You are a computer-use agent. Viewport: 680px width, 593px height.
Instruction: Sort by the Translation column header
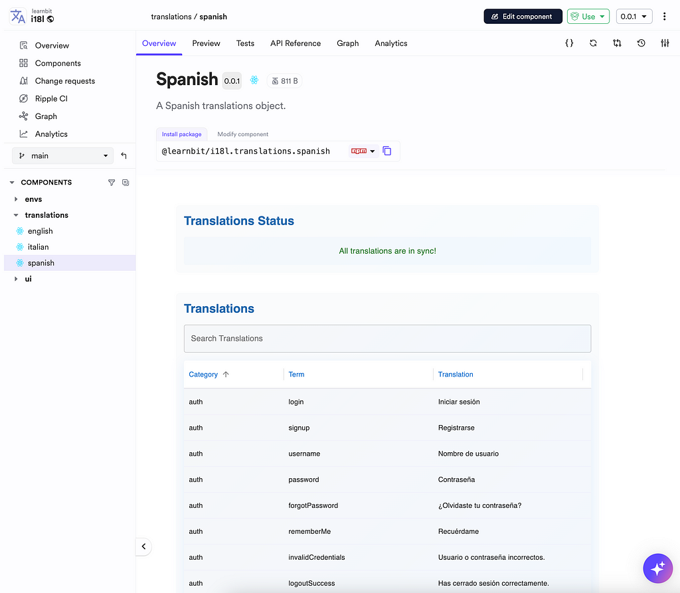456,375
